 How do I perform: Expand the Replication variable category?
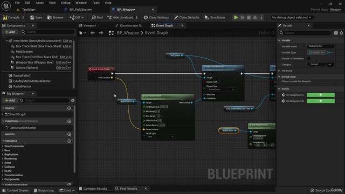click(x=3, y=155)
